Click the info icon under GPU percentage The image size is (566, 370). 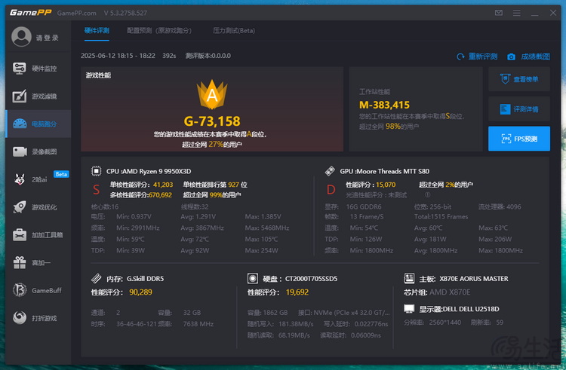(x=427, y=194)
